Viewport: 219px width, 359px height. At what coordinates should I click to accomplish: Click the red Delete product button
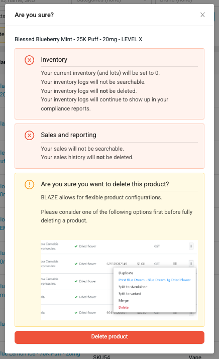[x=110, y=337]
